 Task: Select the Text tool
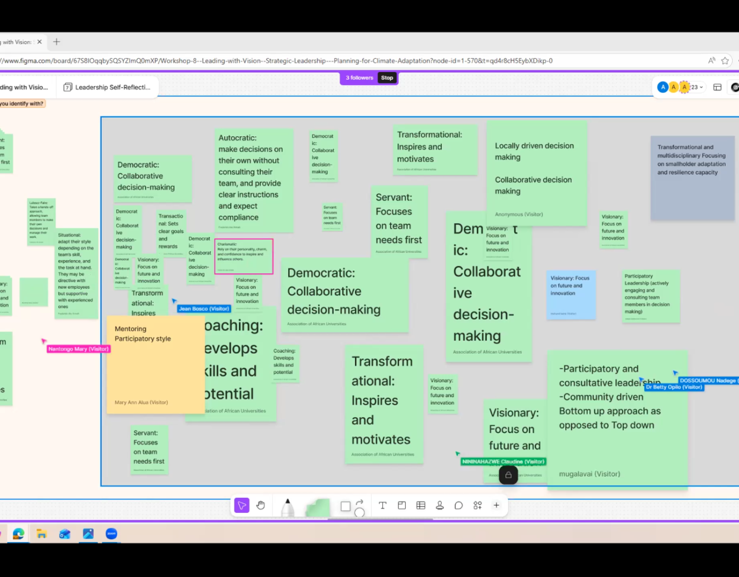(x=382, y=505)
